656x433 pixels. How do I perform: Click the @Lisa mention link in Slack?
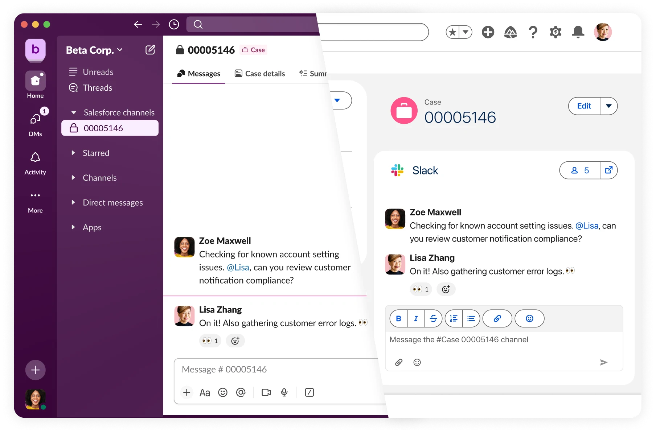pyautogui.click(x=238, y=267)
